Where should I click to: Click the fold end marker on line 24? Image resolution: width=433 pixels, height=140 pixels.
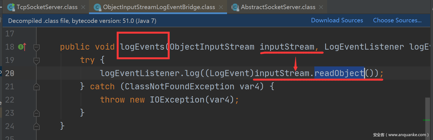coord(36,126)
